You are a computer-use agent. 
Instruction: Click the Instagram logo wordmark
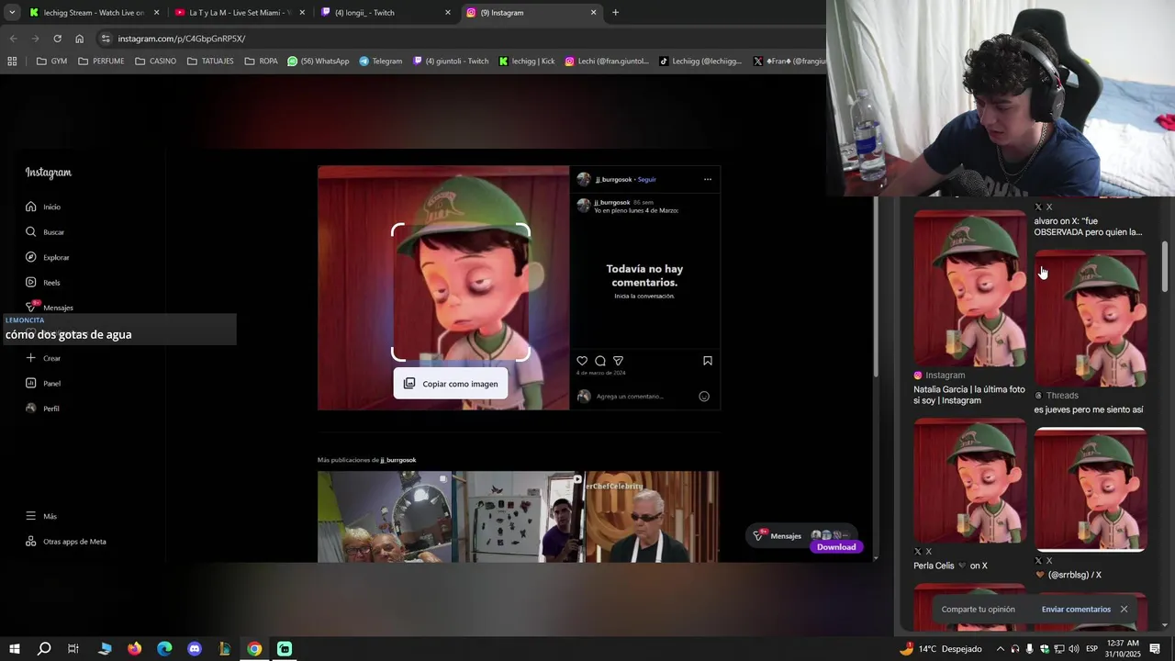coord(48,173)
